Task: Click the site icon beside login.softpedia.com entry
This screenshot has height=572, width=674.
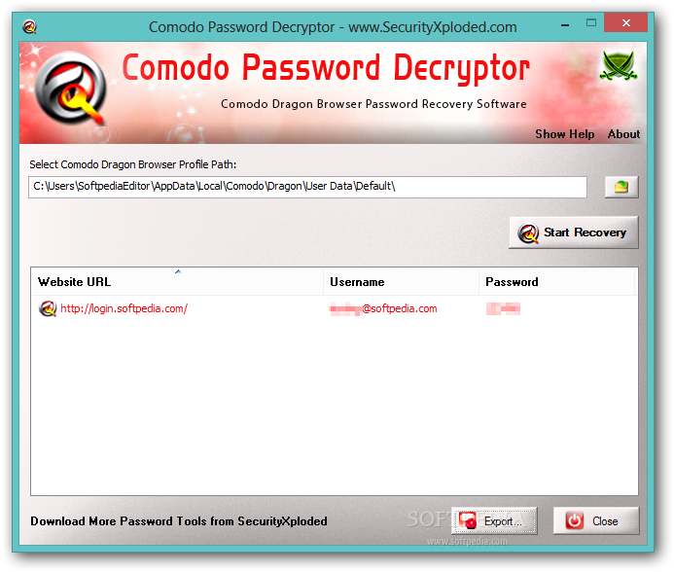Action: coord(48,308)
